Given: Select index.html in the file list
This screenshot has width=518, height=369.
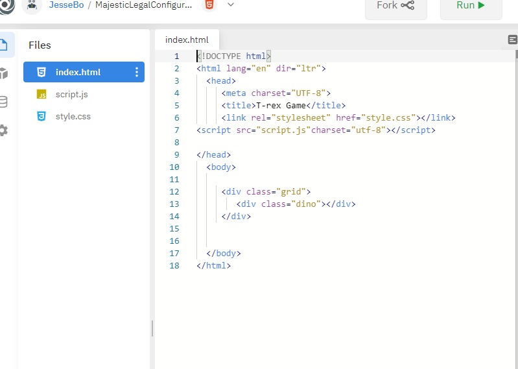Looking at the screenshot, I should pos(84,72).
